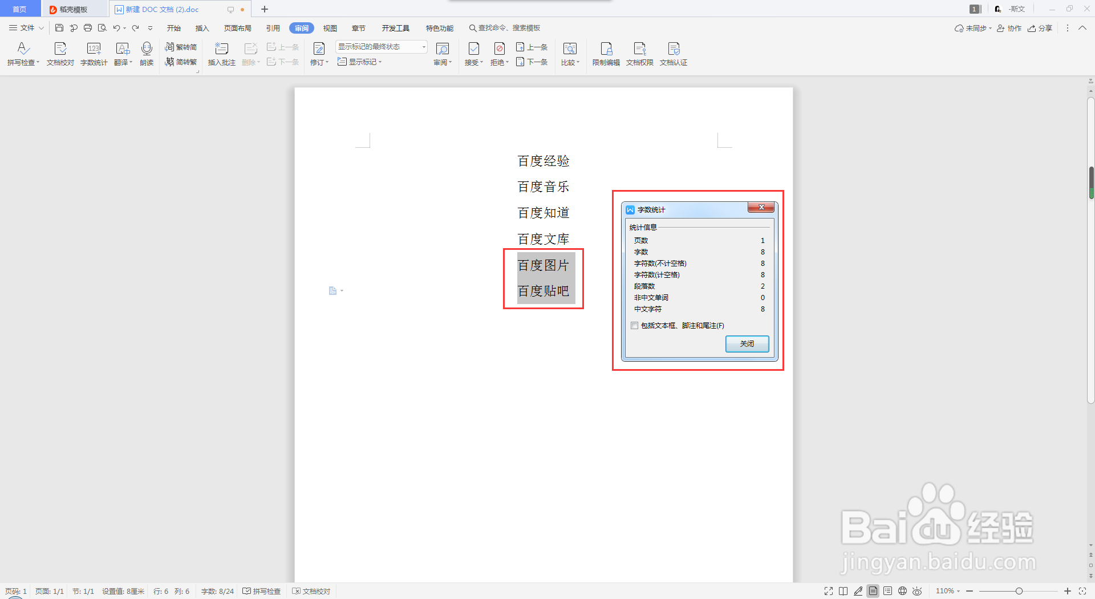This screenshot has width=1095, height=599.
Task: Open the 字数统计 word count tool
Action: pyautogui.click(x=94, y=54)
